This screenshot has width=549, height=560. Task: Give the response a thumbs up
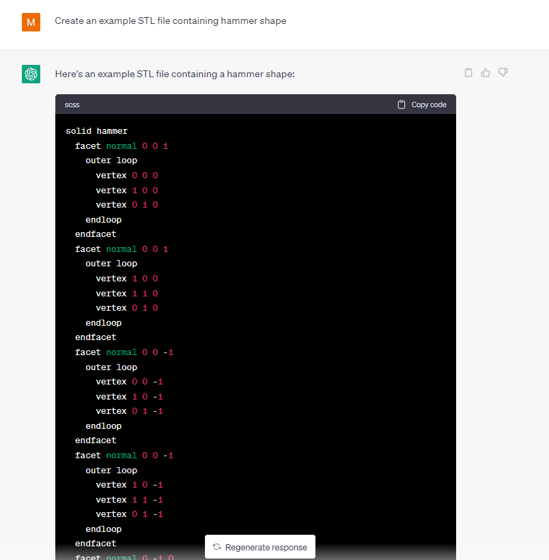[485, 72]
